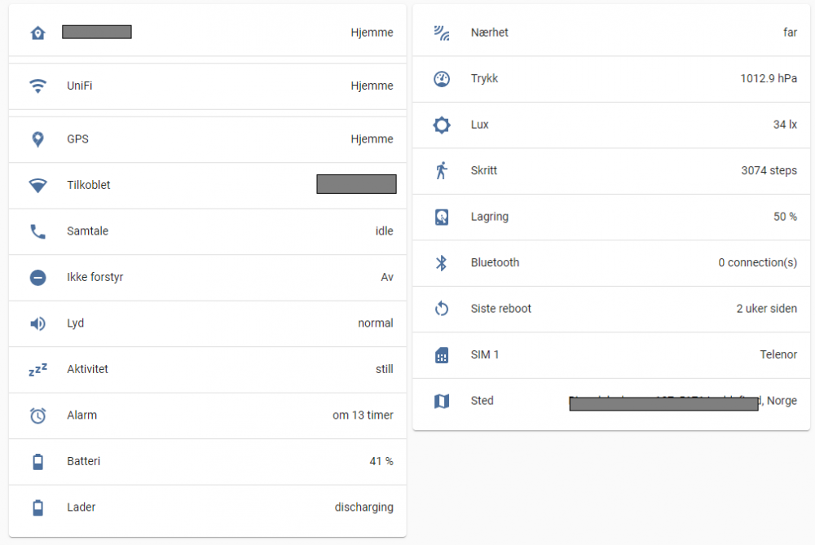Click the Aktivitet sleep icon
This screenshot has width=815, height=545.
[x=37, y=370]
